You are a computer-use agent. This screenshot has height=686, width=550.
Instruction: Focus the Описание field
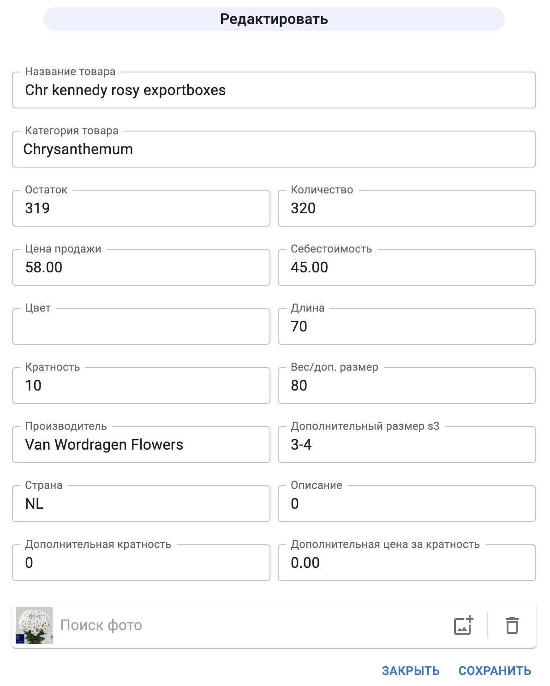(407, 504)
